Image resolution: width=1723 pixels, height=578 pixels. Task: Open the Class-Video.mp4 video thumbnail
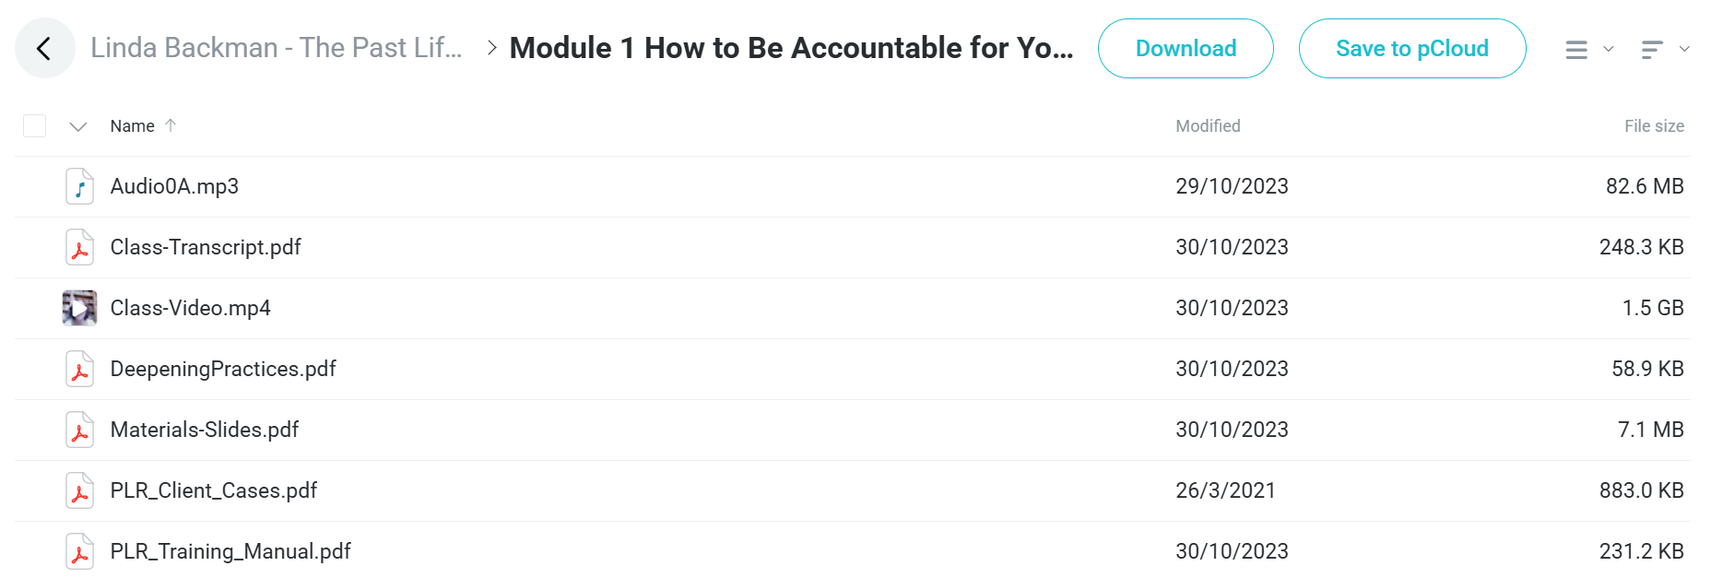79,308
